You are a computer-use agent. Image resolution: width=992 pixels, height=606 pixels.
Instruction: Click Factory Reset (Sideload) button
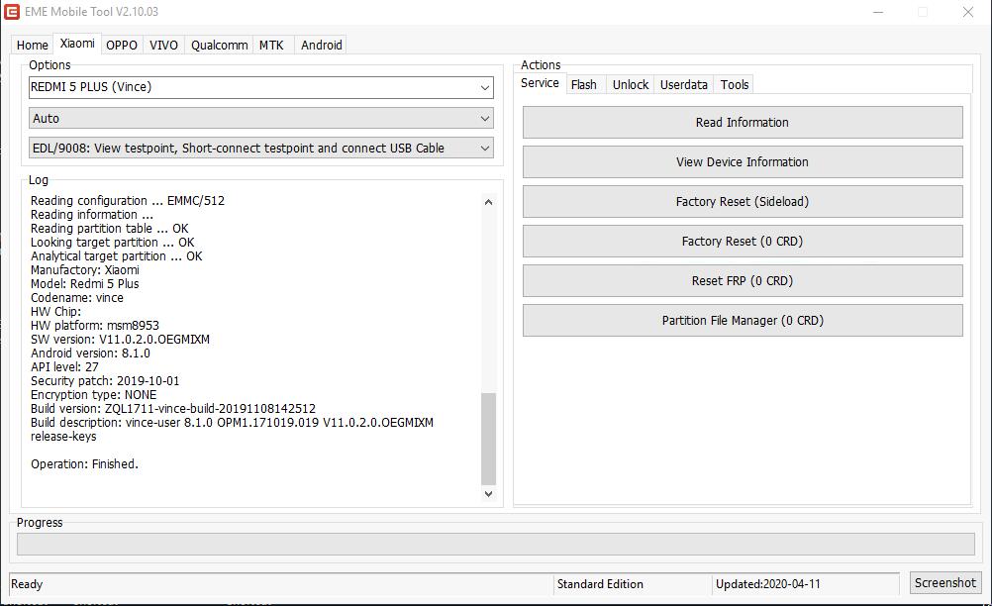pos(743,201)
